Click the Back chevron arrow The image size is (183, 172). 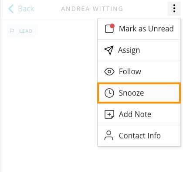tap(11, 9)
